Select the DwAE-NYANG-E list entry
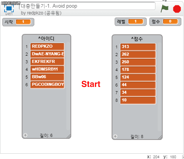Viewport: 184px width, 159px height. coord(47,54)
